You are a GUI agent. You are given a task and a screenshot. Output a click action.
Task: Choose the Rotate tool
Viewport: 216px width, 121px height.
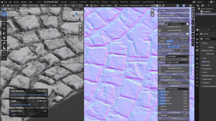click(x=4, y=29)
